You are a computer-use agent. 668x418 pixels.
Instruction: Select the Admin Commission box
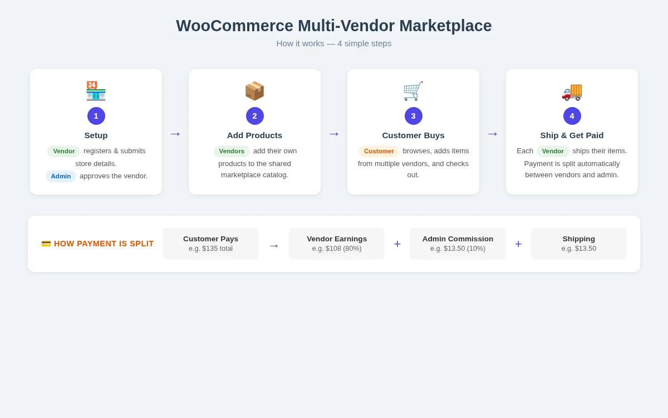pyautogui.click(x=458, y=244)
